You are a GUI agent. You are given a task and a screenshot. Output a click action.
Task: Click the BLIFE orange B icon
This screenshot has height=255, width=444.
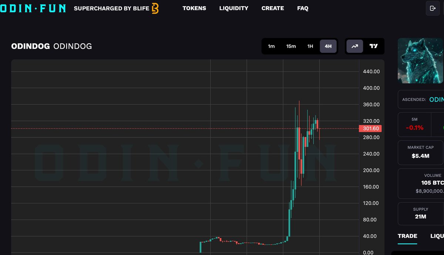point(155,8)
